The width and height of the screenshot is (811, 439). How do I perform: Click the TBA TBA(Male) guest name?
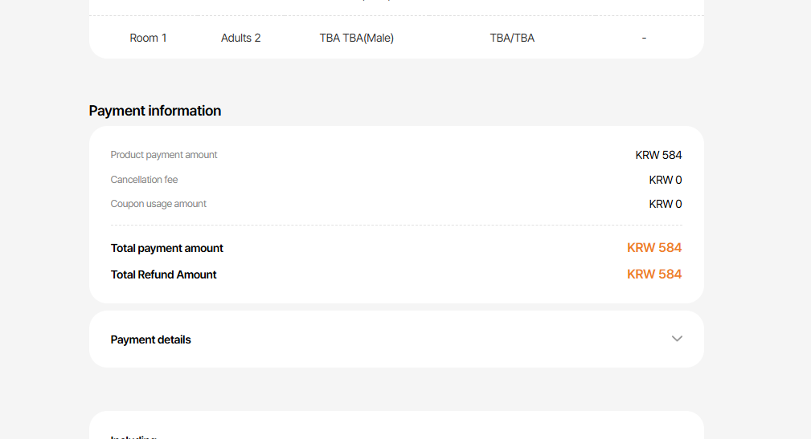[357, 38]
